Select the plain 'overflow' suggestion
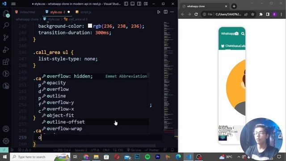 (95, 89)
